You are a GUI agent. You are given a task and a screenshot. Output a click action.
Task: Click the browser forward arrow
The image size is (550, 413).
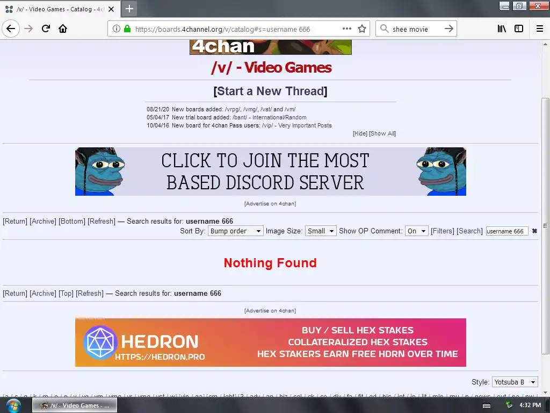[x=28, y=29]
